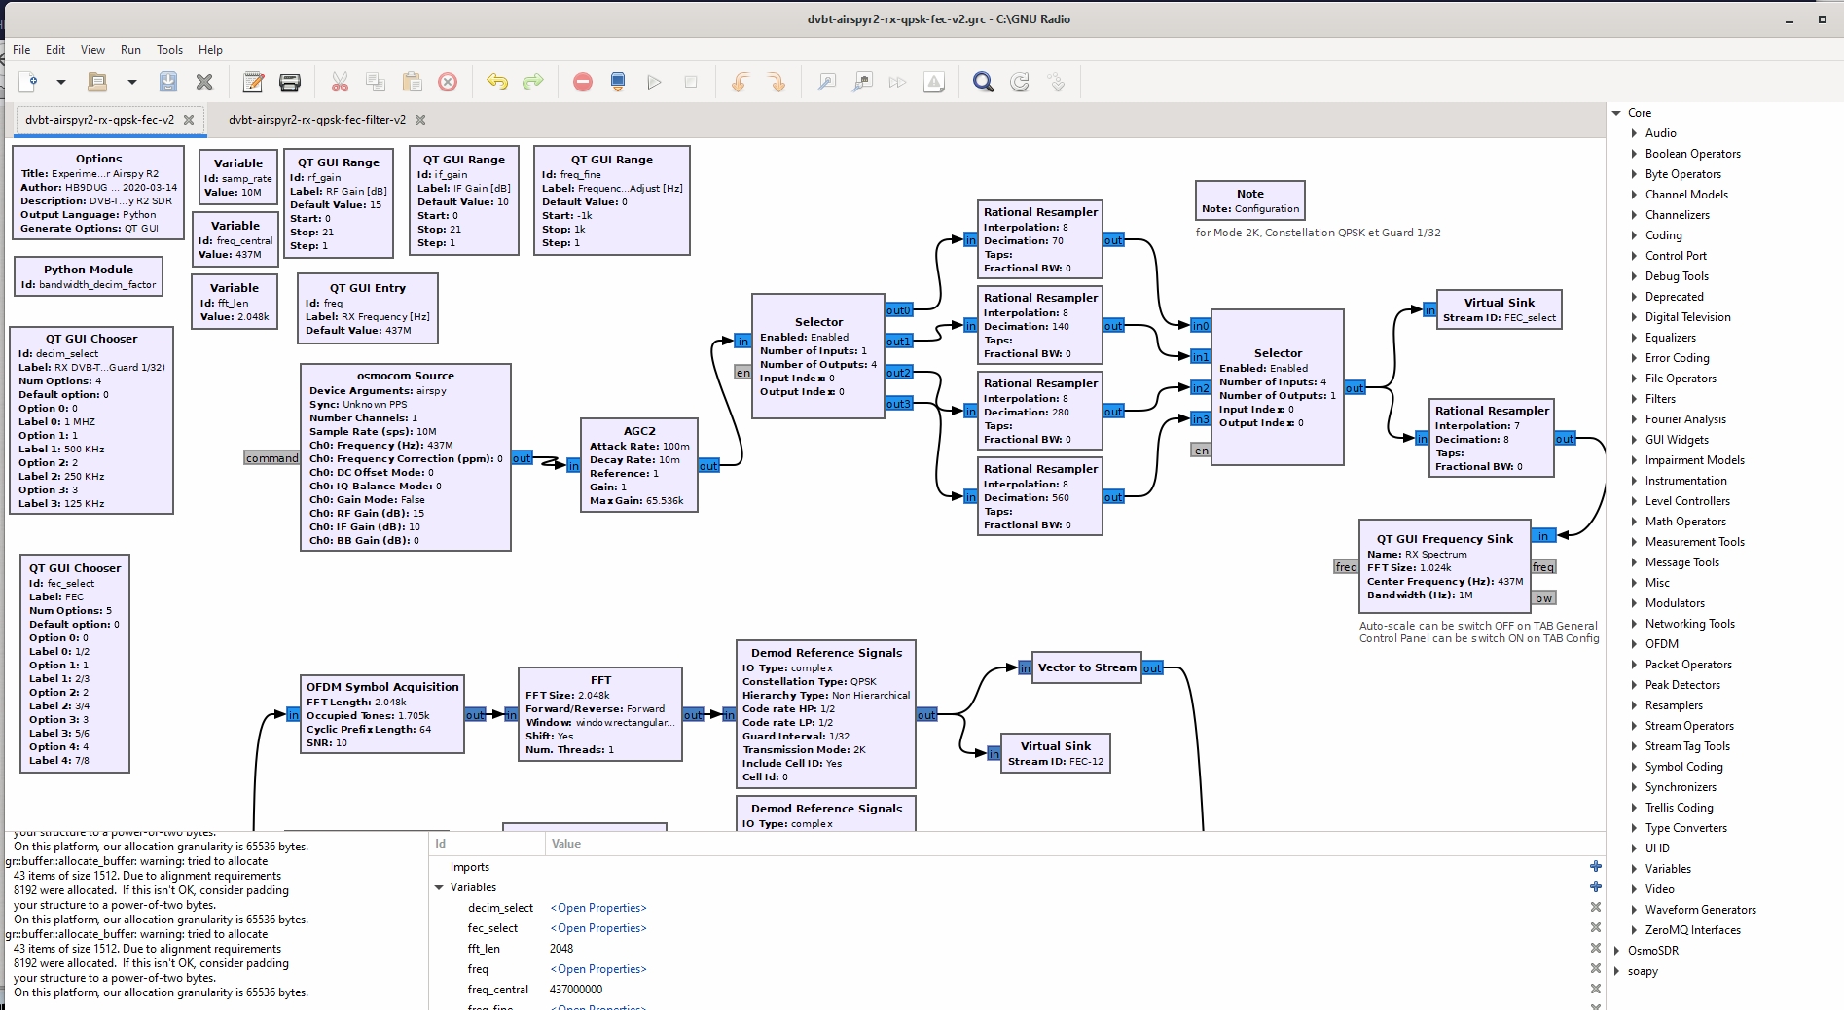
Task: Click Open Properties link for freq
Action: click(x=597, y=969)
